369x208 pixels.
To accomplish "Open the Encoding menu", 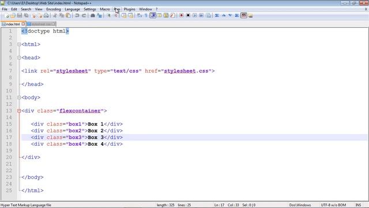I will point(54,9).
